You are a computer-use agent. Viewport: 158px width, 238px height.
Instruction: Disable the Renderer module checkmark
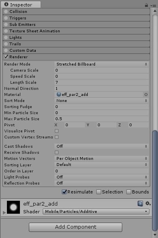click(6, 57)
